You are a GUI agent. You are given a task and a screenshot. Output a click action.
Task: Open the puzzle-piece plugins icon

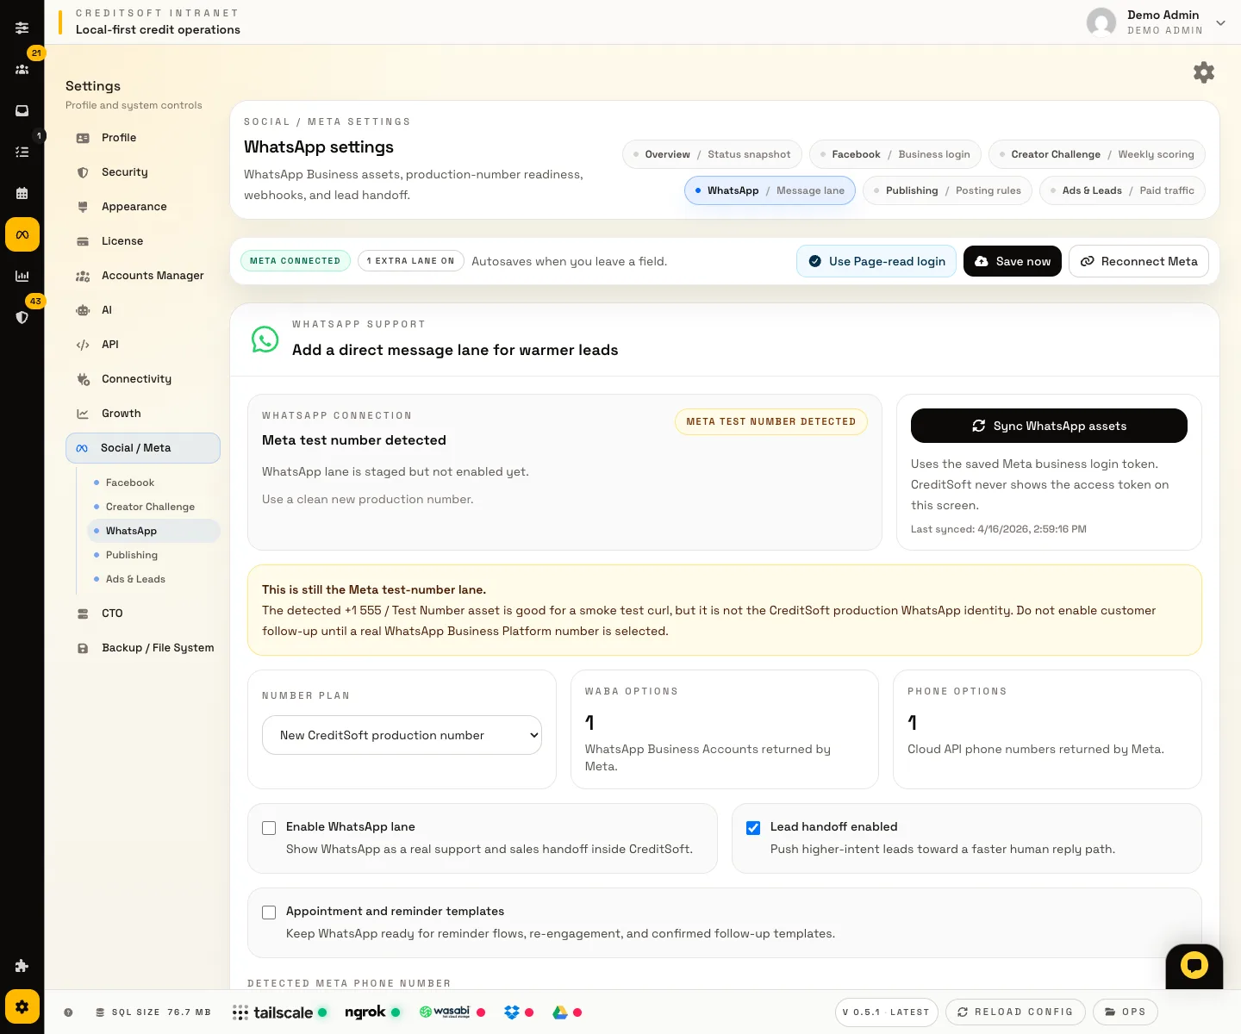[x=22, y=966]
